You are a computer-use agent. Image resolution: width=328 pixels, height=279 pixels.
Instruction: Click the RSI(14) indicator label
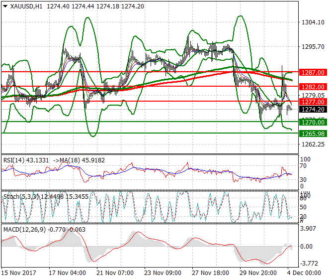tap(14, 160)
